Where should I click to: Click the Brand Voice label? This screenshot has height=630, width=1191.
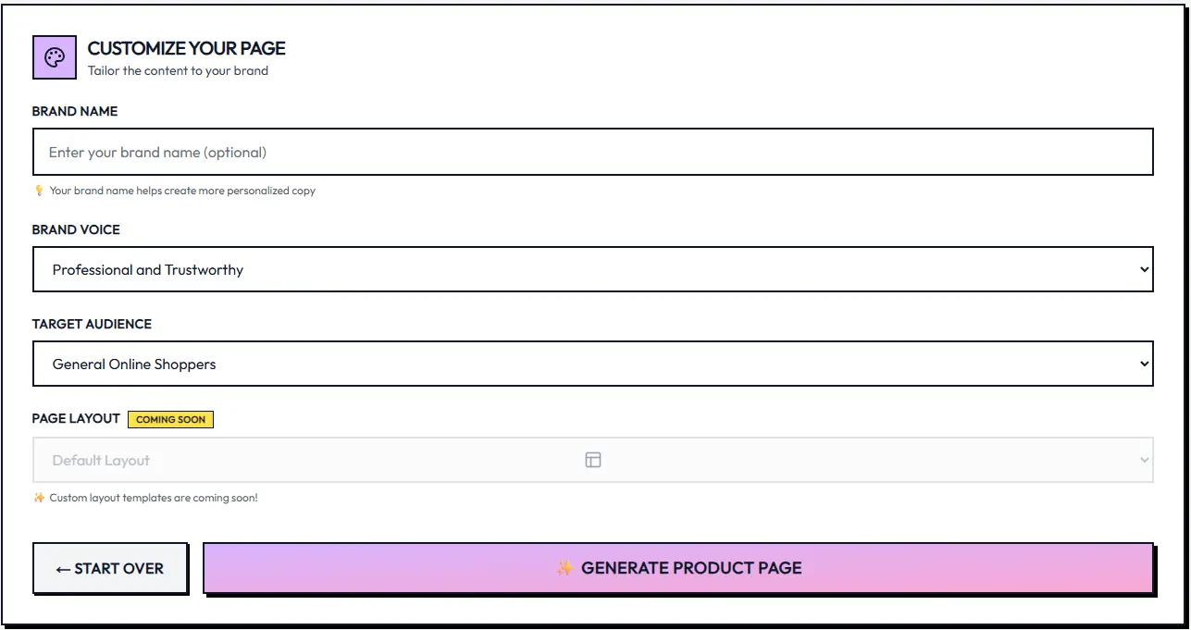coord(76,229)
